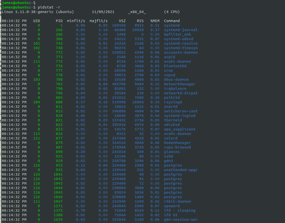Click the 'ModemManager' command entry
This screenshot has width=285, height=223.
[177, 143]
